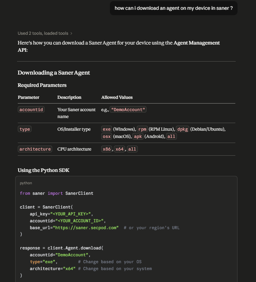Click the 'x64' architecture value tag

[119, 149]
